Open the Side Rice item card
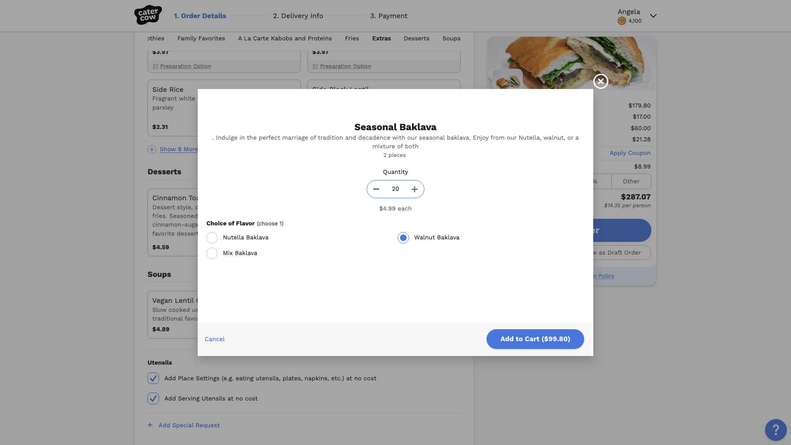Viewport: 791px width, 445px height. (173, 108)
